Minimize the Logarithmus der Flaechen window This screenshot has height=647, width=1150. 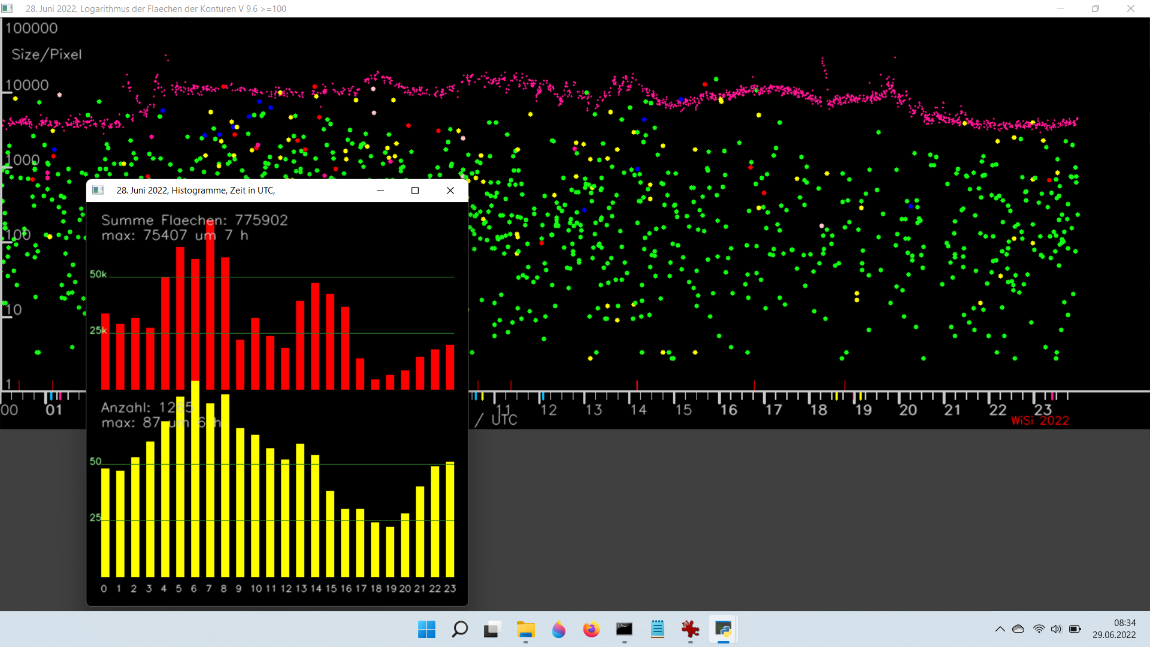point(1061,8)
